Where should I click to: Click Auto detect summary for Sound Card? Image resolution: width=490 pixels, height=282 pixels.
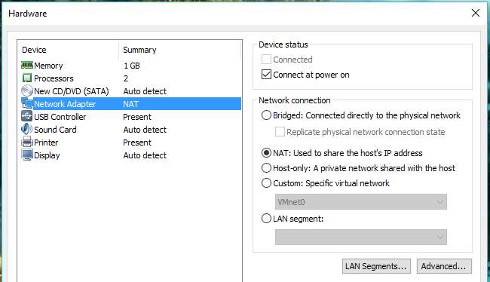tap(145, 130)
